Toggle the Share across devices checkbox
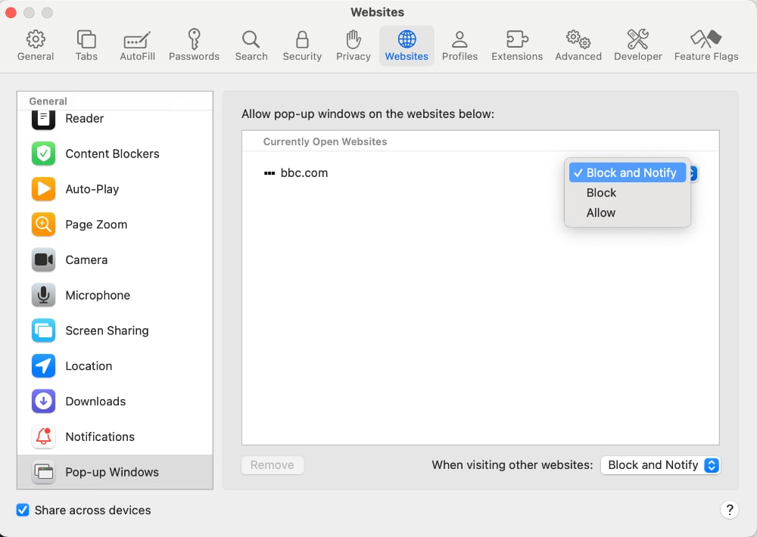This screenshot has height=537, width=757. click(x=22, y=510)
